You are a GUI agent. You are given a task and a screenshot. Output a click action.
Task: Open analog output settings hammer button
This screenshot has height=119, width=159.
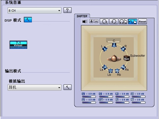pyautogui.click(x=67, y=87)
